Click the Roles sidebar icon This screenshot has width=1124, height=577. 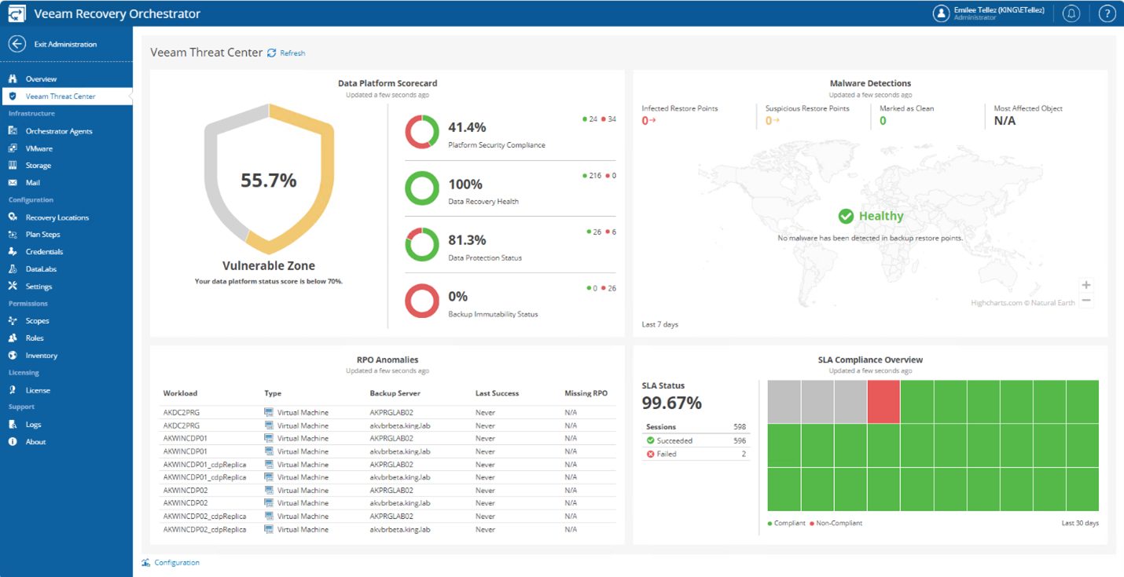[x=13, y=338]
